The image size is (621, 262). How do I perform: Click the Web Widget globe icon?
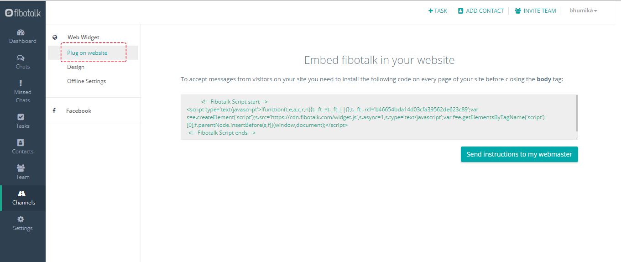(55, 37)
